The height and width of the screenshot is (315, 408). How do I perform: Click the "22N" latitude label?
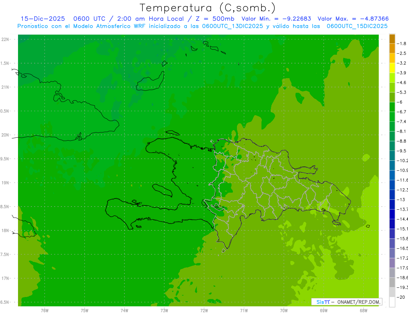[5, 39]
